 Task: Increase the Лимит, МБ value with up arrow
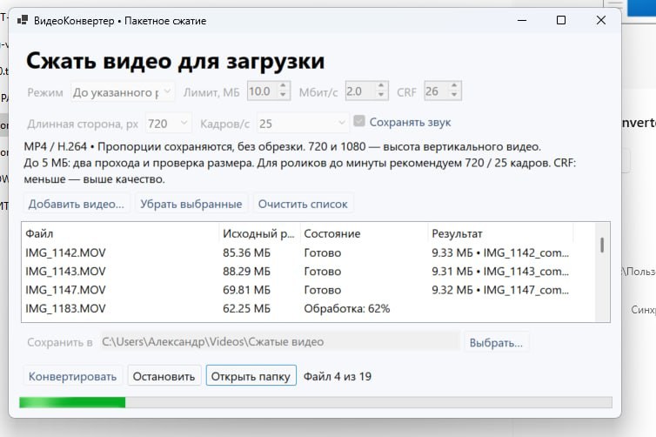[x=283, y=86]
